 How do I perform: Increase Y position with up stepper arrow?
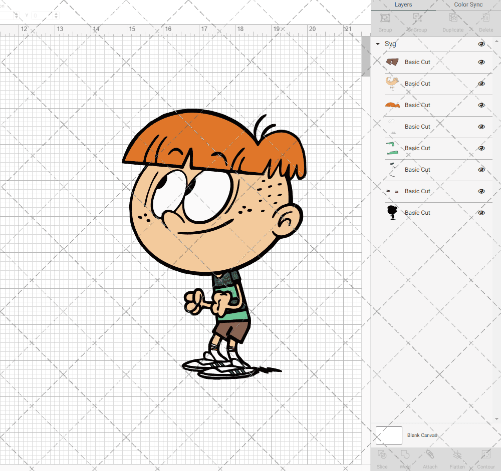(x=56, y=14)
